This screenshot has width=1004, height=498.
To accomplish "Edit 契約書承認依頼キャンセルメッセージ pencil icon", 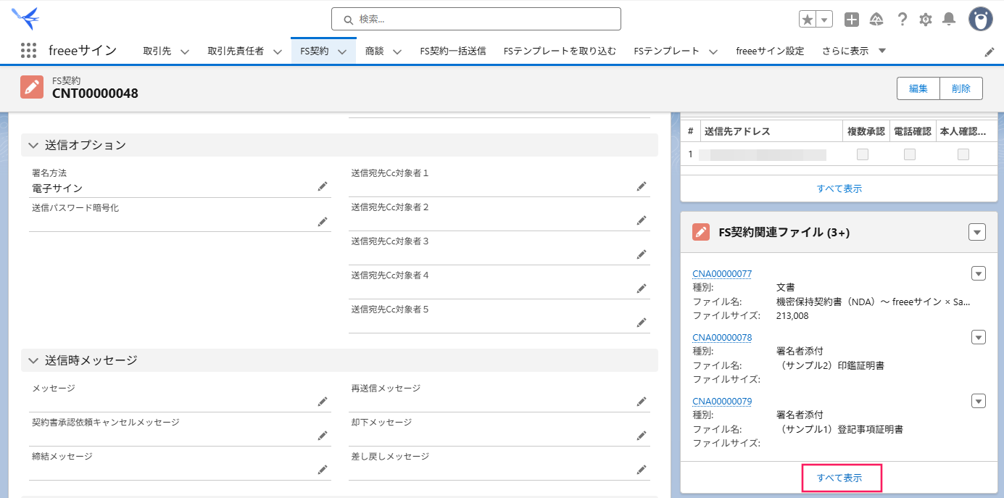I will click(x=323, y=436).
